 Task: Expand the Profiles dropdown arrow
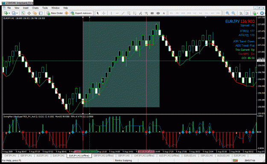[x=17, y=13]
